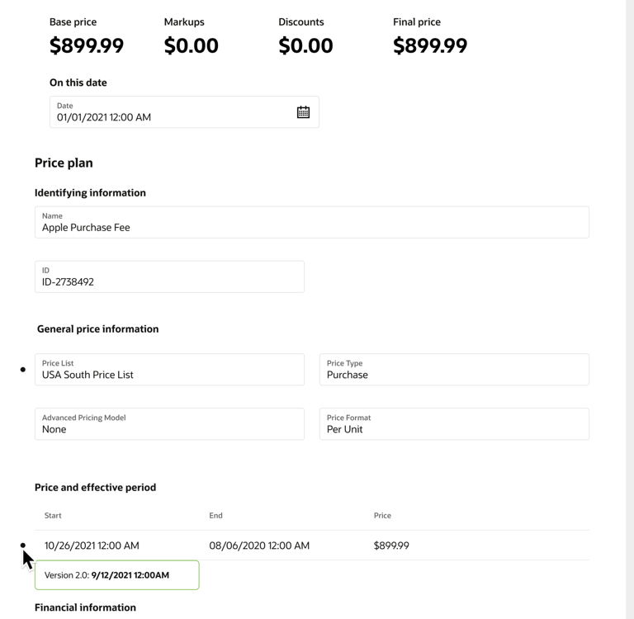Click the Version 2.0 tooltip box

coord(116,575)
